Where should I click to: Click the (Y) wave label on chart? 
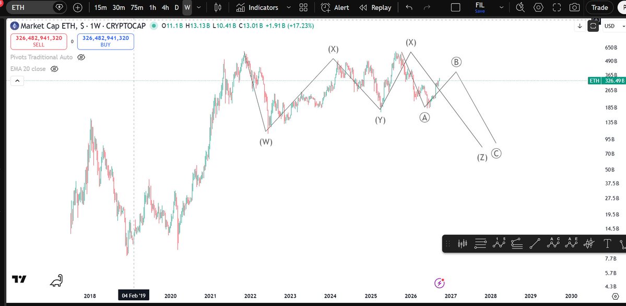[x=380, y=120]
